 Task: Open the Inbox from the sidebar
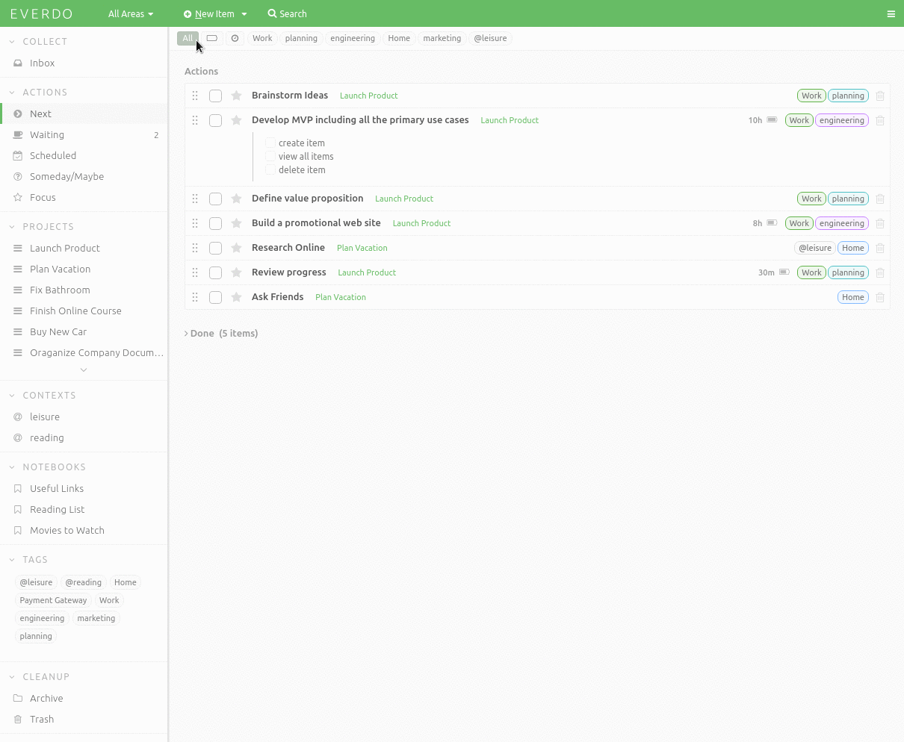(40, 63)
